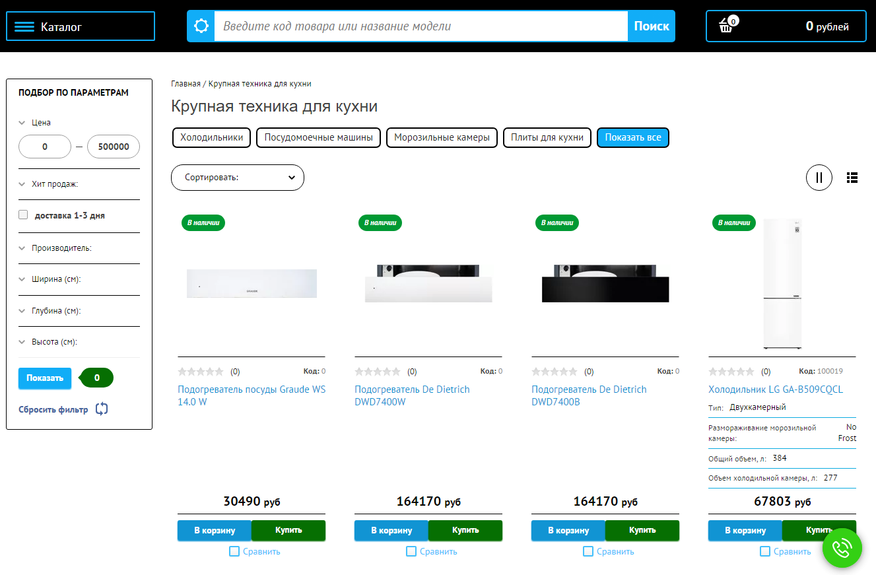Click the minimum price field showing 0
Screen dimensions: 876x575
click(45, 147)
